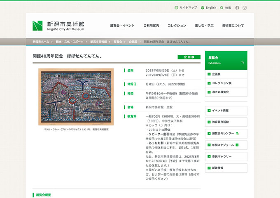Open the 展覧会・イベント menu

(122, 26)
